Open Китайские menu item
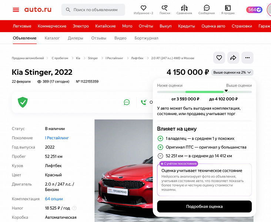 pos(106,26)
